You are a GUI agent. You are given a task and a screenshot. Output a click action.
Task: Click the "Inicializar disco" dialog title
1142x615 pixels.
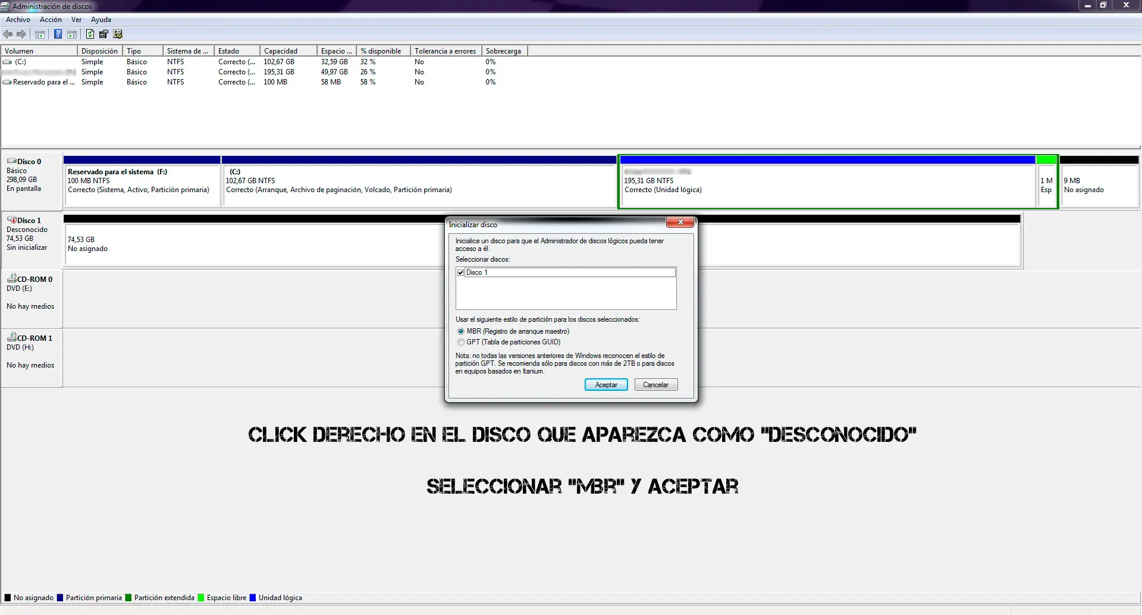tap(473, 225)
